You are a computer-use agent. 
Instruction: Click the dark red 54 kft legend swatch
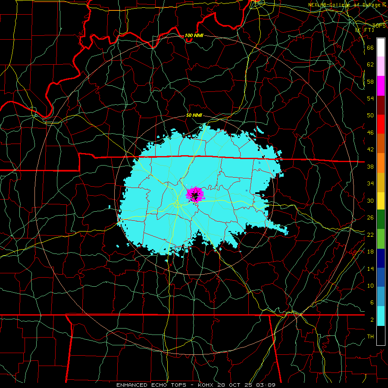pos(381,105)
